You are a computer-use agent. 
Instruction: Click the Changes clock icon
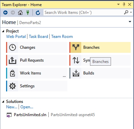pos(13,47)
